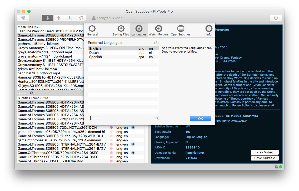Click the dot on bluray.x264-demand hi row
Image resolution: width=299 pixels, height=191 pixels.
[x=111, y=132]
